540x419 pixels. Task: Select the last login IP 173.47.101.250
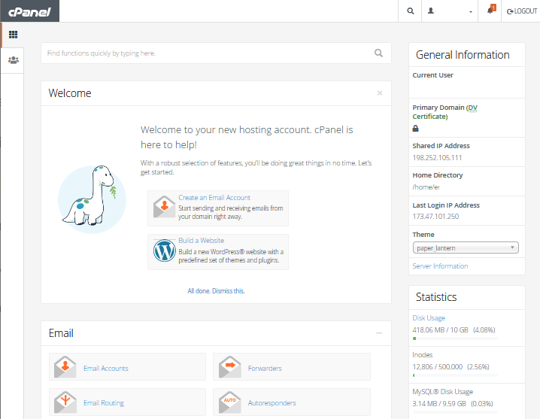click(x=435, y=217)
